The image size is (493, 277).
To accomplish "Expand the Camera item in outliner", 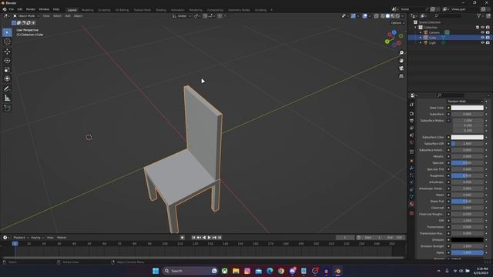I will coord(421,32).
